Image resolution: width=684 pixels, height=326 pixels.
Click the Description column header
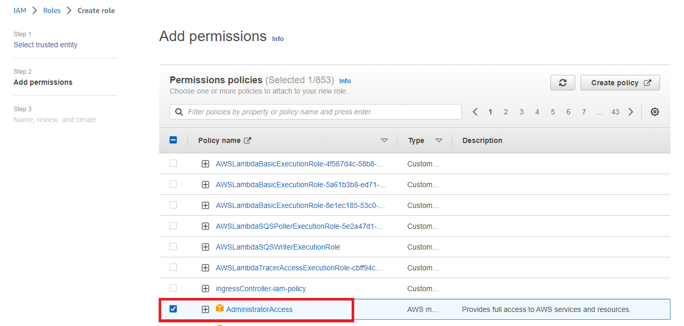(x=482, y=140)
